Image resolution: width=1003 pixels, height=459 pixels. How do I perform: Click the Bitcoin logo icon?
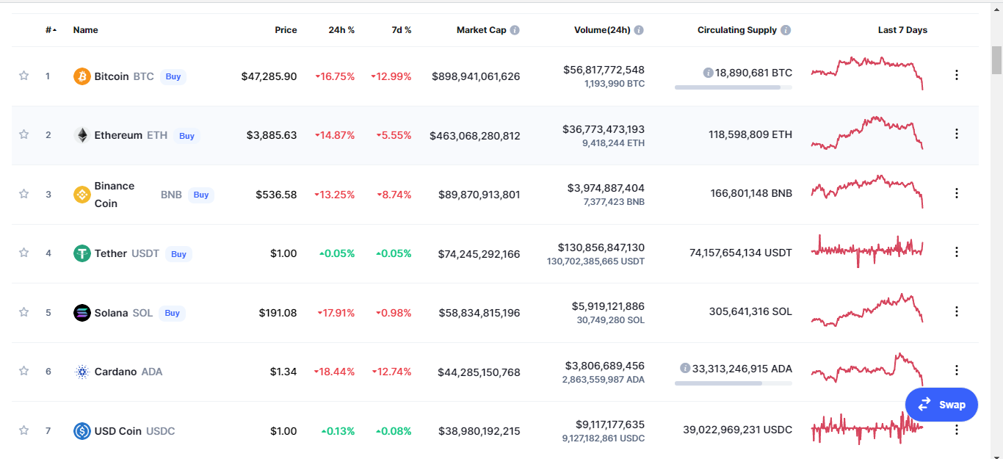[x=82, y=76]
